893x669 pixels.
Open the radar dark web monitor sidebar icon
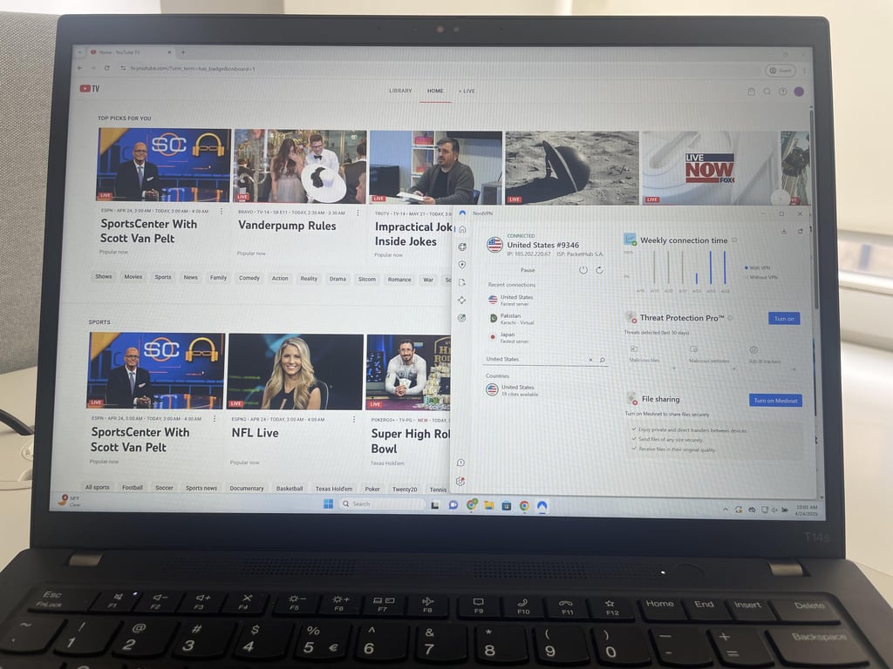pos(462,318)
